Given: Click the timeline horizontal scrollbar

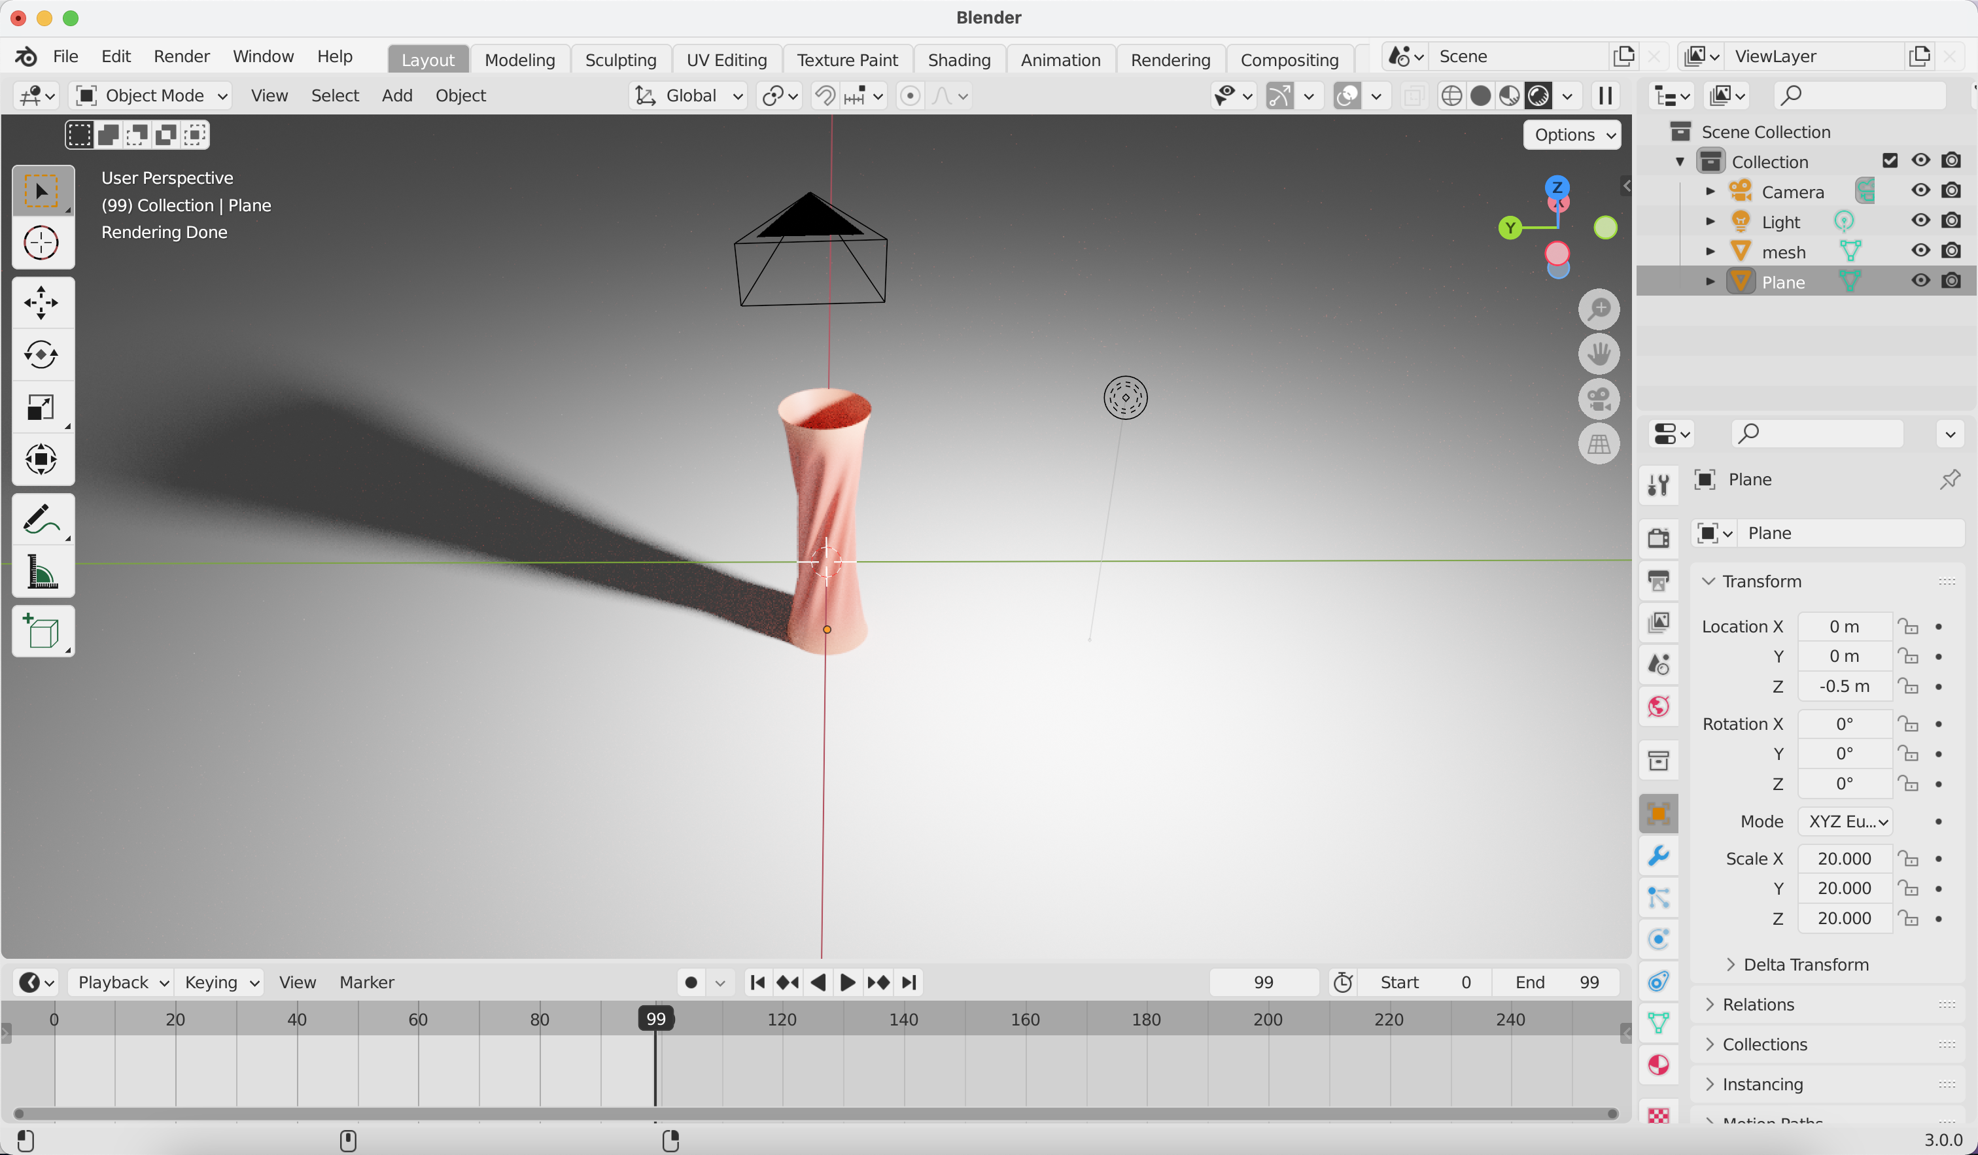Looking at the screenshot, I should (816, 1113).
